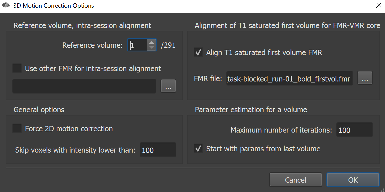Click the brain app icon in title bar

tap(6, 5)
